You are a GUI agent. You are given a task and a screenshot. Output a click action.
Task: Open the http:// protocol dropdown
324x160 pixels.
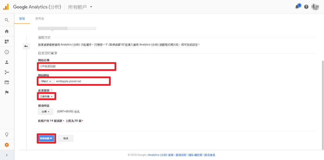tap(46, 81)
